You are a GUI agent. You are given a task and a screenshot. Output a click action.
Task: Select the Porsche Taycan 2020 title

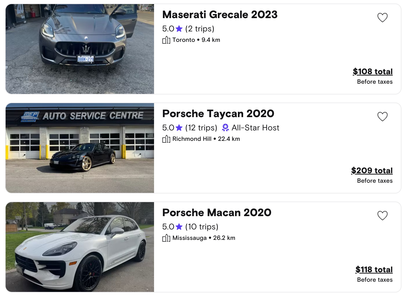tap(218, 114)
